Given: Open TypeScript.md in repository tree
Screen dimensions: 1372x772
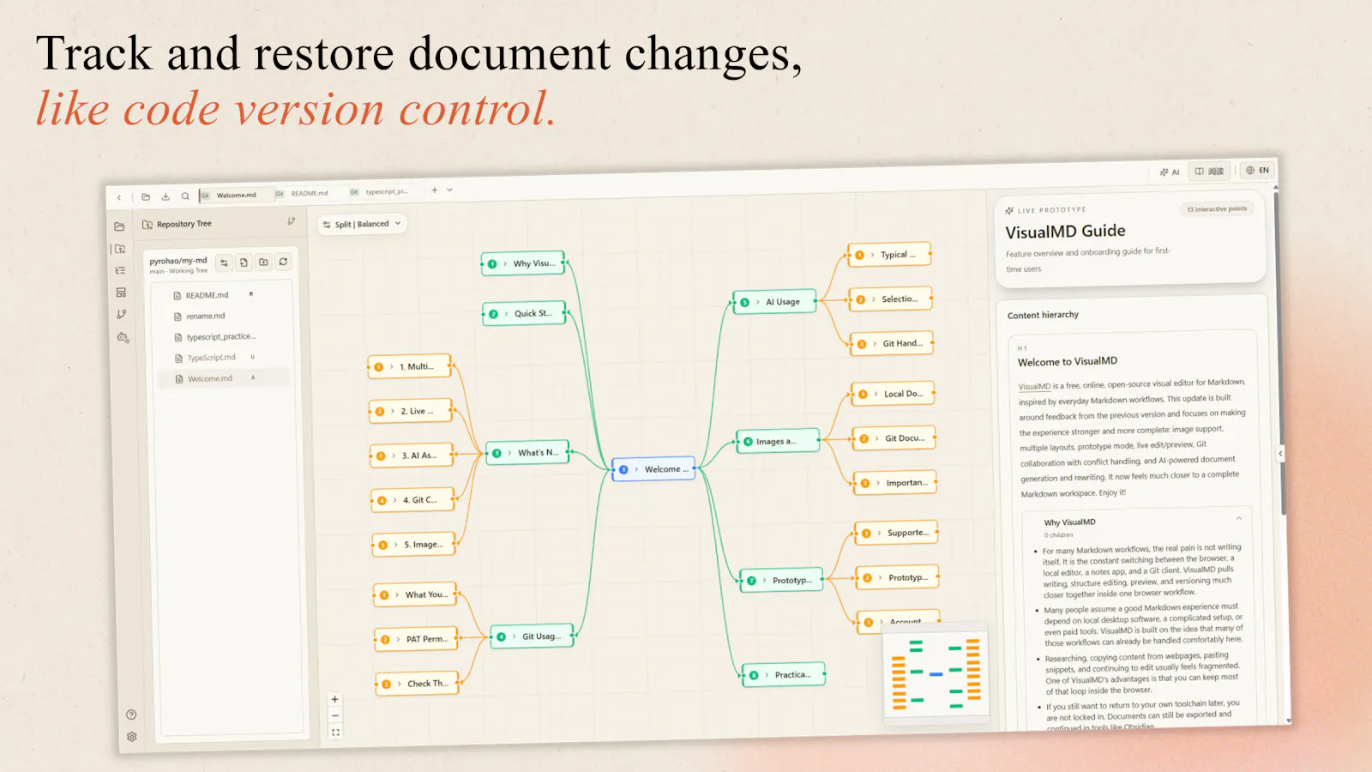Looking at the screenshot, I should [211, 358].
